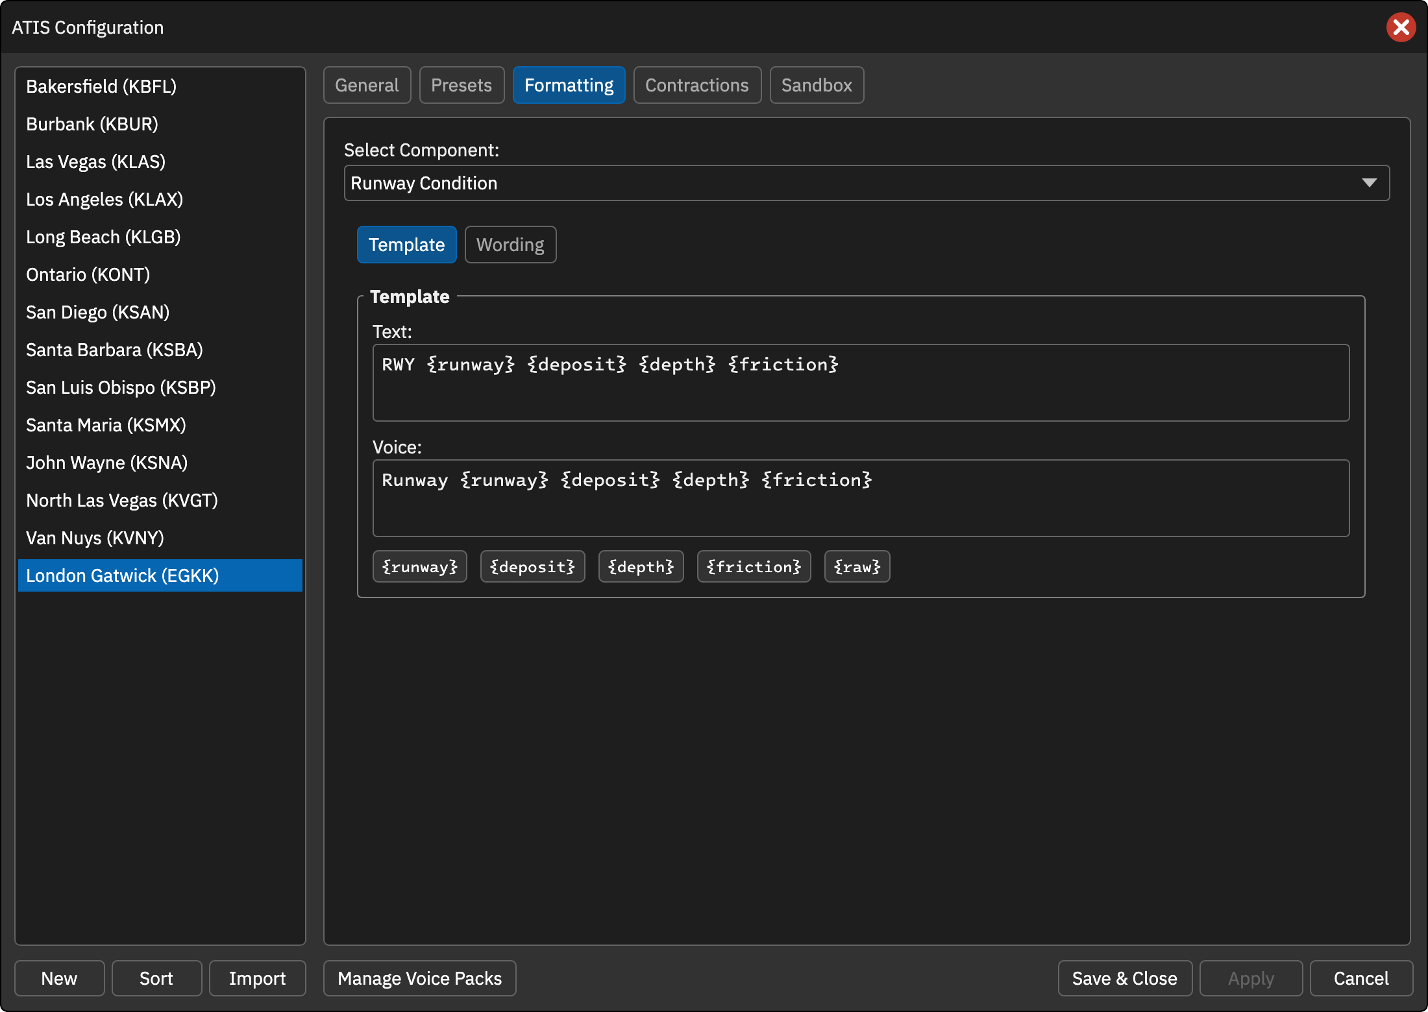The height and width of the screenshot is (1012, 1428).
Task: Click into the Voice template field
Action: click(x=861, y=498)
